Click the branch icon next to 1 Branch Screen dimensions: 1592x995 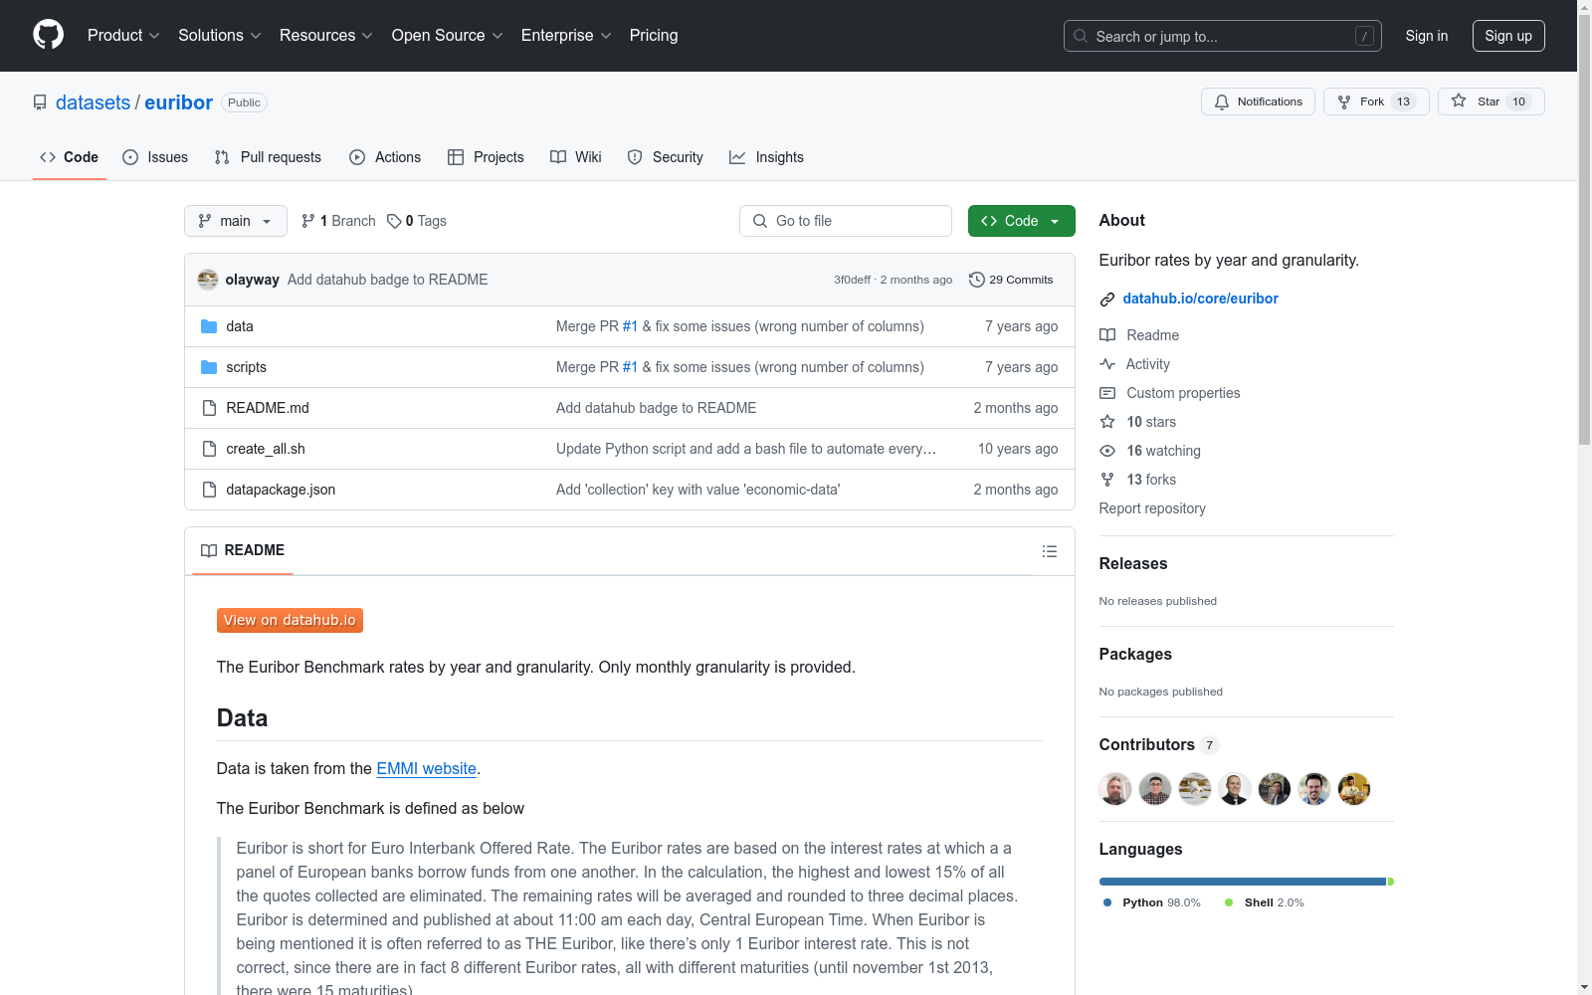click(x=308, y=221)
